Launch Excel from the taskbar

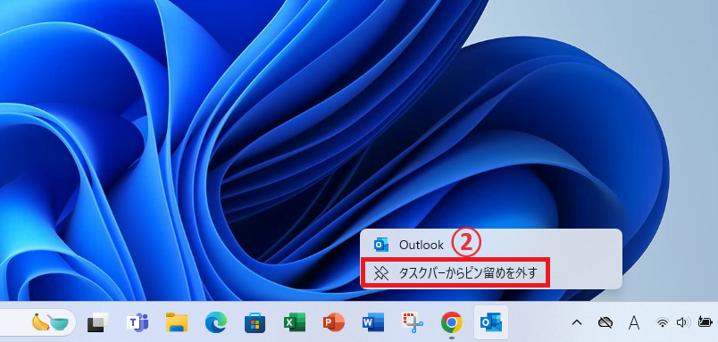tap(295, 323)
